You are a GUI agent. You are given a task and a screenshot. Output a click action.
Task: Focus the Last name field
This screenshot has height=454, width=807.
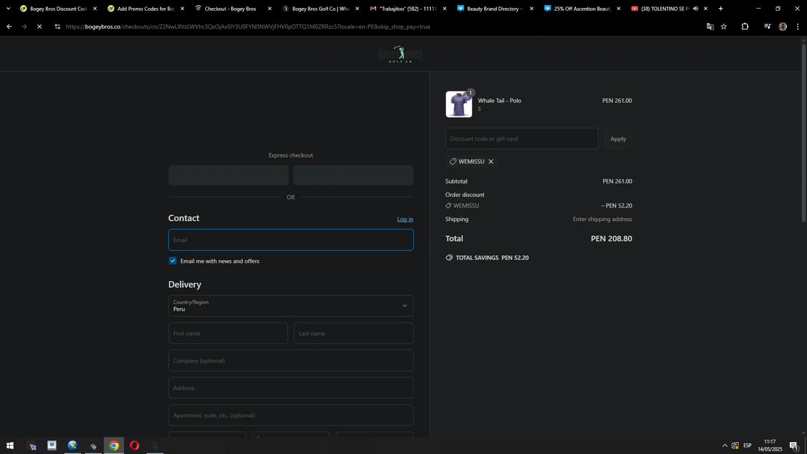point(353,333)
